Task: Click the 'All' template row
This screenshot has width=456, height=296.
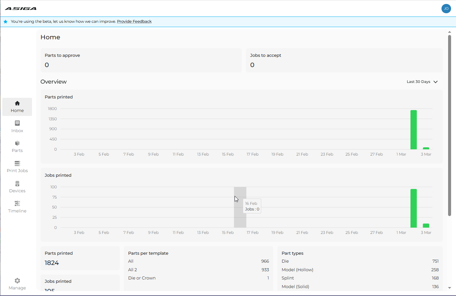Action: click(x=198, y=261)
